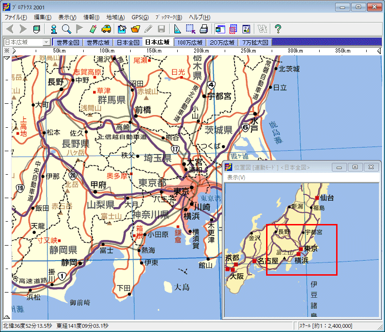Click the information person icon

tap(54, 29)
